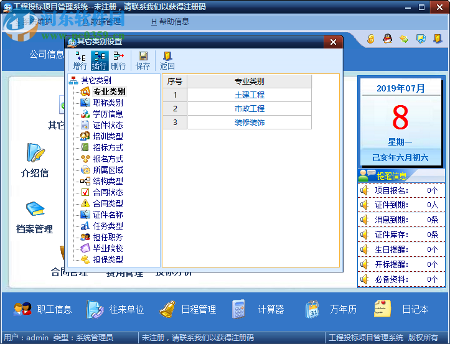The height and width of the screenshot is (344, 450).
Task: Click the 证件到期 reminder row
Action: (x=401, y=205)
